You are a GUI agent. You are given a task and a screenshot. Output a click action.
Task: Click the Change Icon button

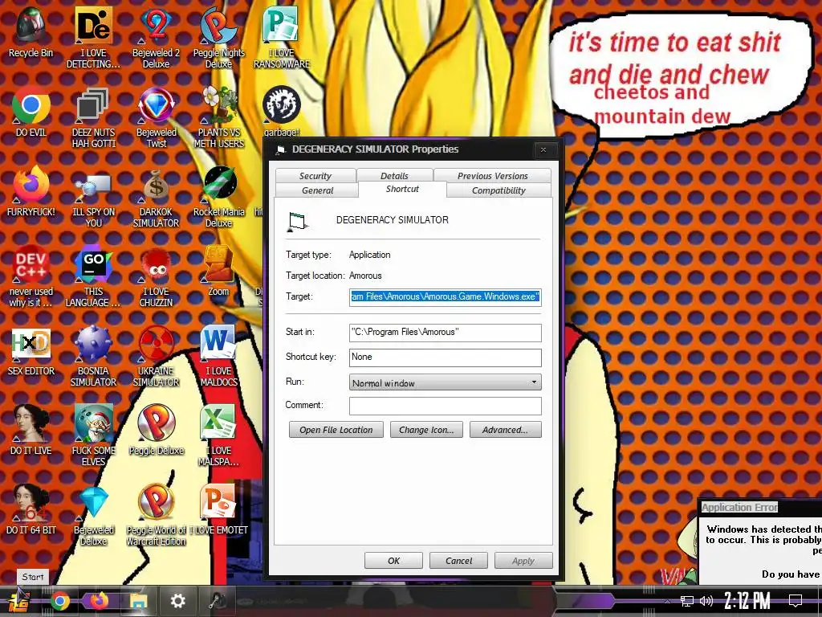coord(426,430)
